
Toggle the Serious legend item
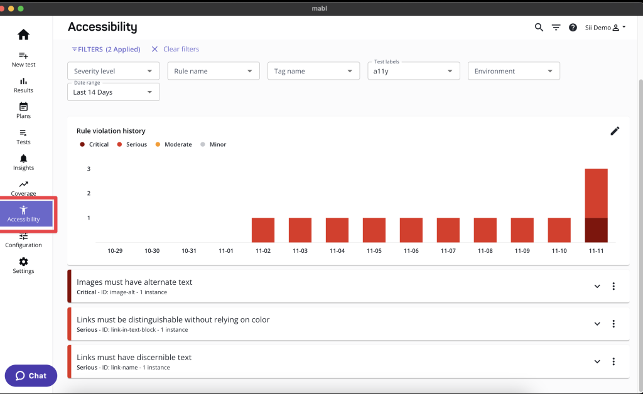click(x=132, y=144)
